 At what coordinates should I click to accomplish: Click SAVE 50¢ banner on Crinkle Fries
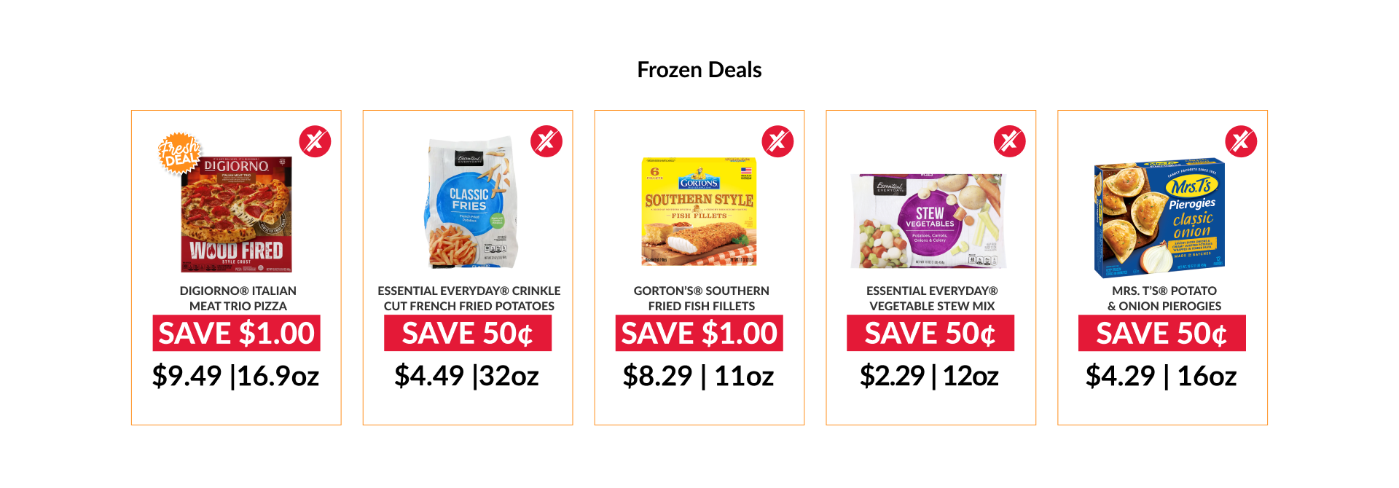coord(468,334)
